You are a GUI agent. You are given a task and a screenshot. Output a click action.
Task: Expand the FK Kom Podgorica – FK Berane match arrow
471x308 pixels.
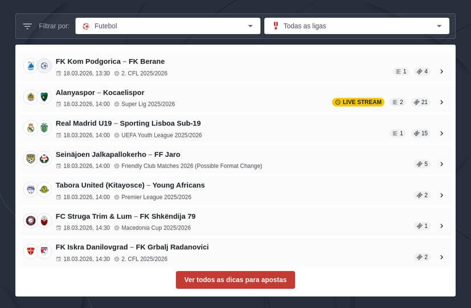(x=441, y=72)
